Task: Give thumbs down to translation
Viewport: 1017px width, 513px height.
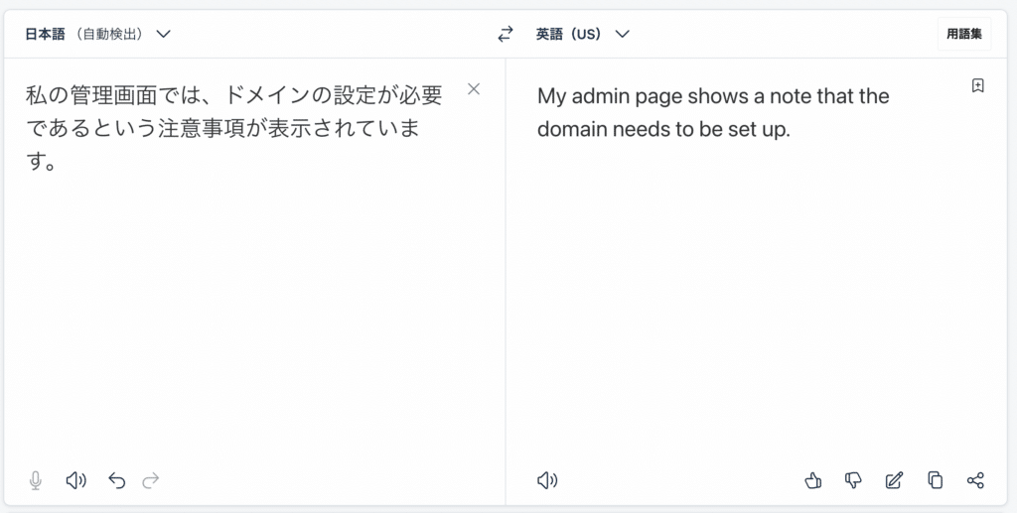Action: (x=853, y=480)
